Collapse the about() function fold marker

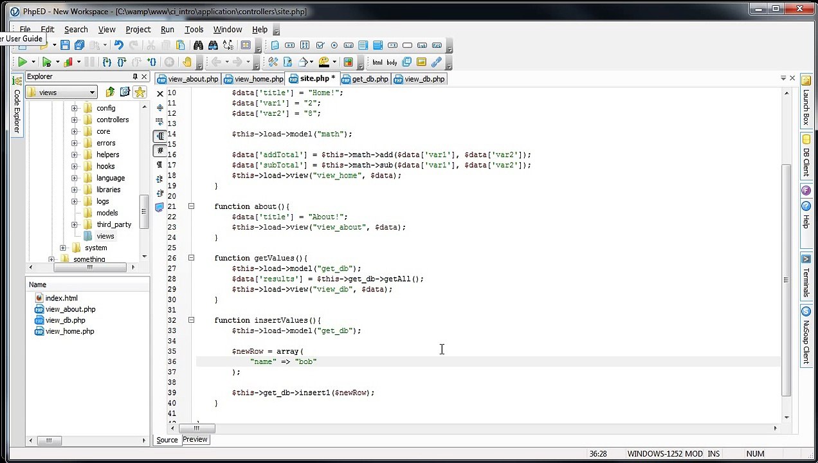point(191,206)
